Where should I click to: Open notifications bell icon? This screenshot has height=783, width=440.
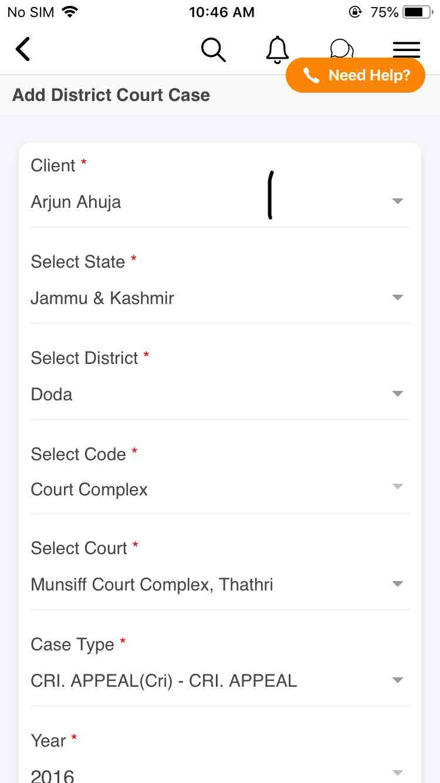[x=277, y=49]
